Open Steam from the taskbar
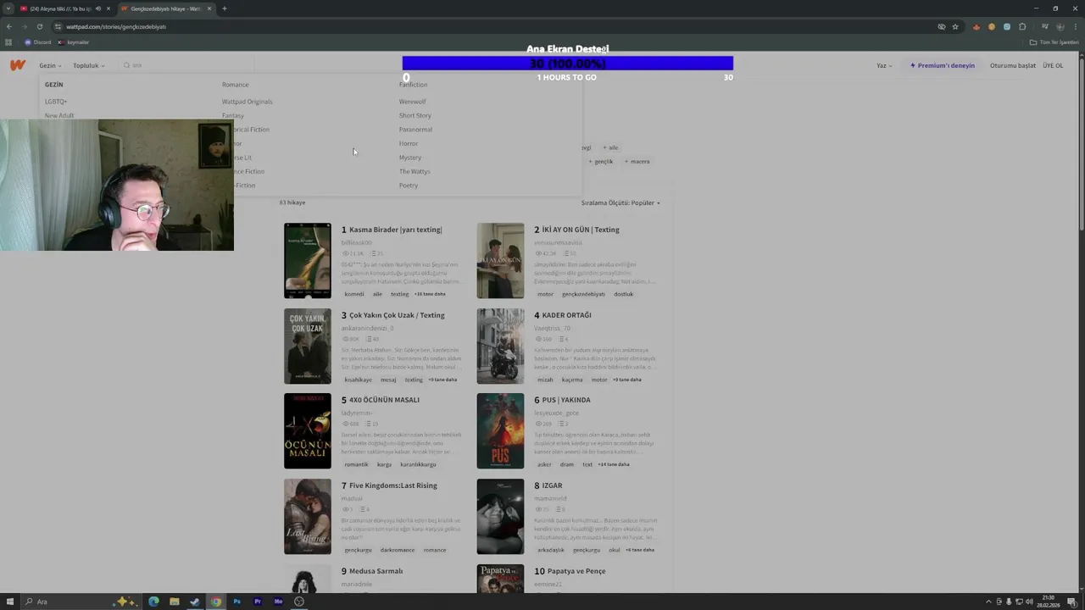Screen dimensions: 1085x610 [195, 602]
